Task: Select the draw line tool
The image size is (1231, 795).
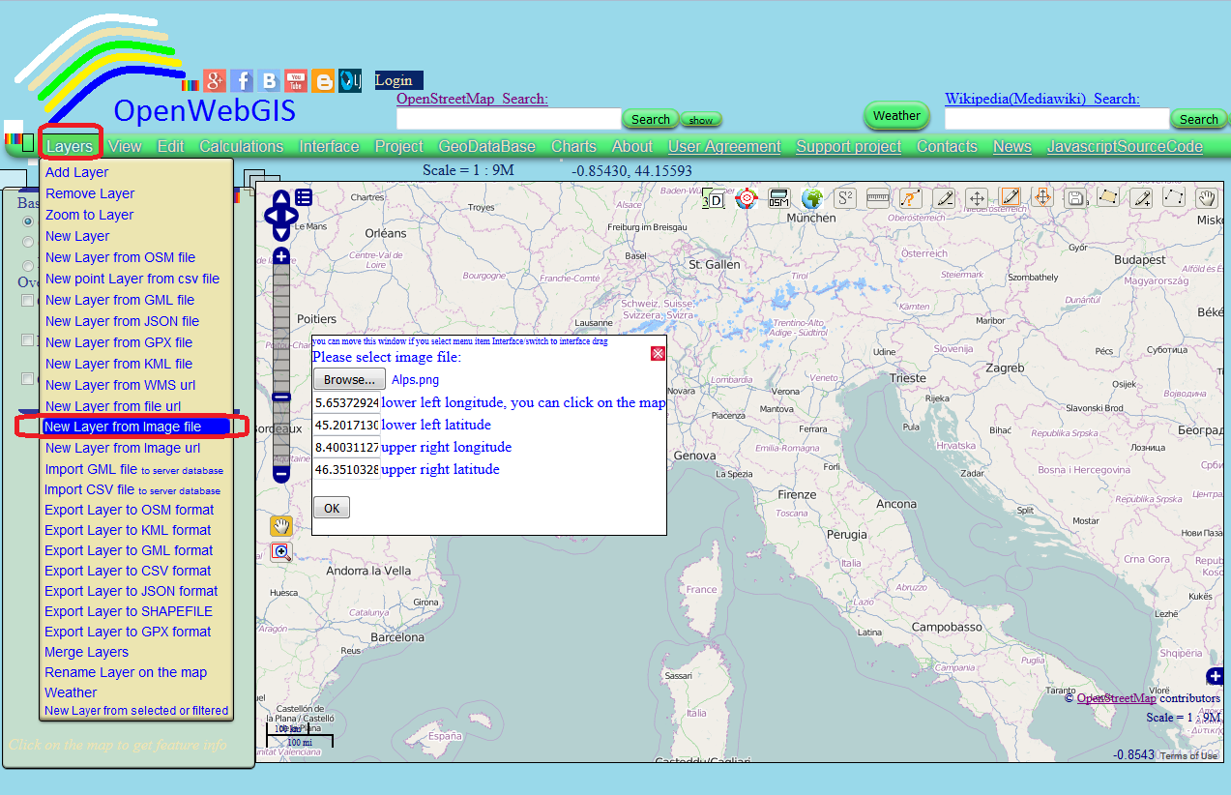Action: click(1174, 198)
